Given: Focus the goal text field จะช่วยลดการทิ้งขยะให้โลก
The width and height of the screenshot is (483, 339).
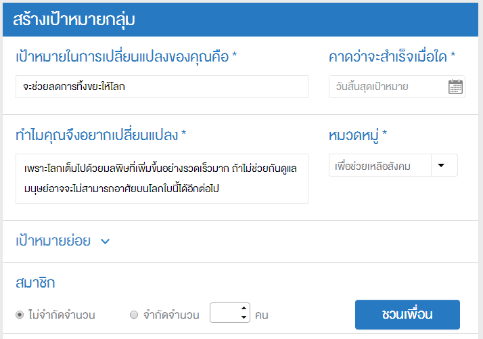Looking at the screenshot, I should pyautogui.click(x=162, y=87).
